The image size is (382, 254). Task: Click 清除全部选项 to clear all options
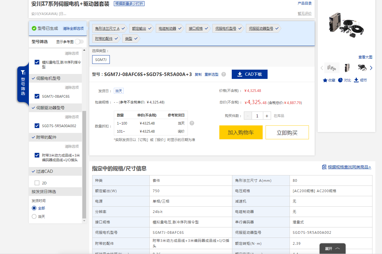(73, 28)
